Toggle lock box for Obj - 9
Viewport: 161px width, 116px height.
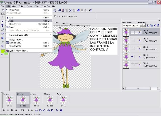click(x=136, y=32)
